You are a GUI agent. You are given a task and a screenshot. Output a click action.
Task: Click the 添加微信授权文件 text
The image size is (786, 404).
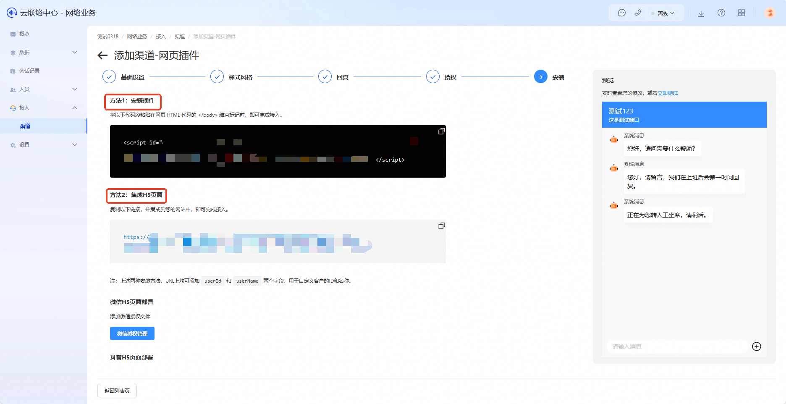tap(130, 317)
